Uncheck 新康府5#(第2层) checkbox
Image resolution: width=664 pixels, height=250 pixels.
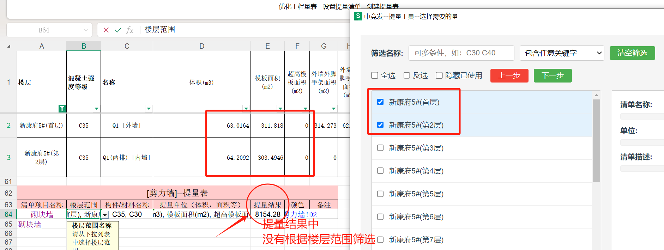click(380, 125)
